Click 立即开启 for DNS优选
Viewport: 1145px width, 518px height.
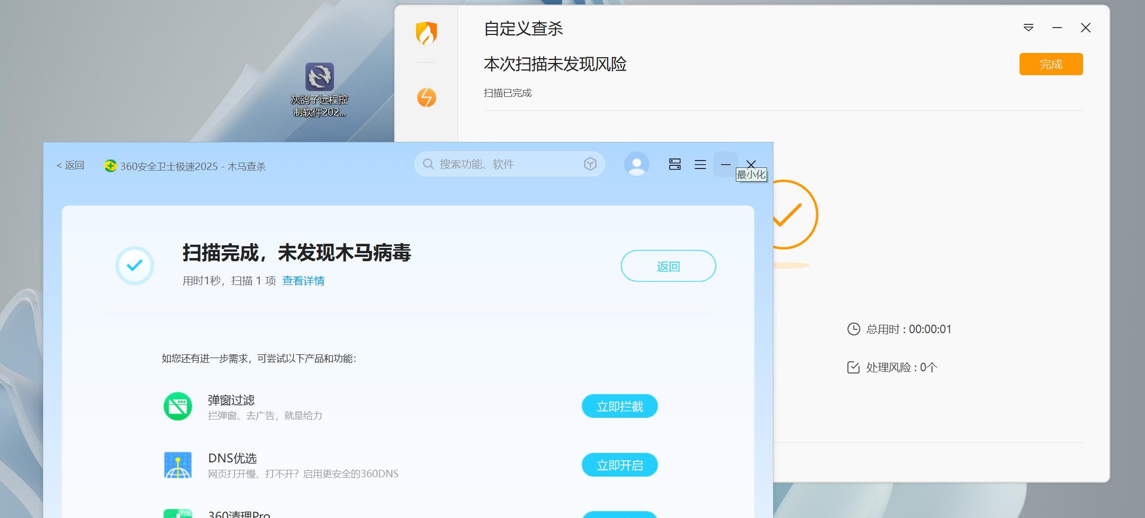(x=619, y=465)
